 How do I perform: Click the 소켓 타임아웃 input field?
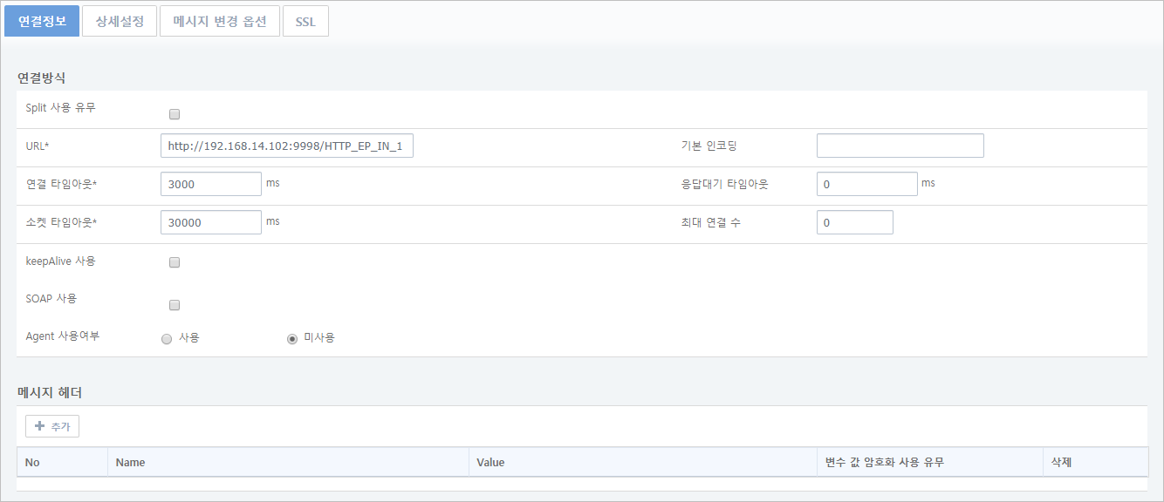tap(211, 223)
